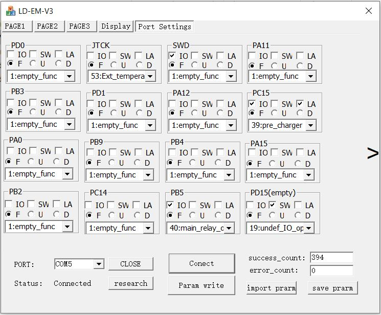Expand the PC15 pre_charger dropdown

tap(310, 125)
